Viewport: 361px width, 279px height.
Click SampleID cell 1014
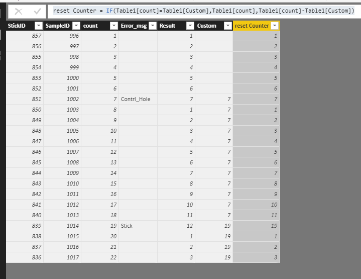pyautogui.click(x=62, y=226)
